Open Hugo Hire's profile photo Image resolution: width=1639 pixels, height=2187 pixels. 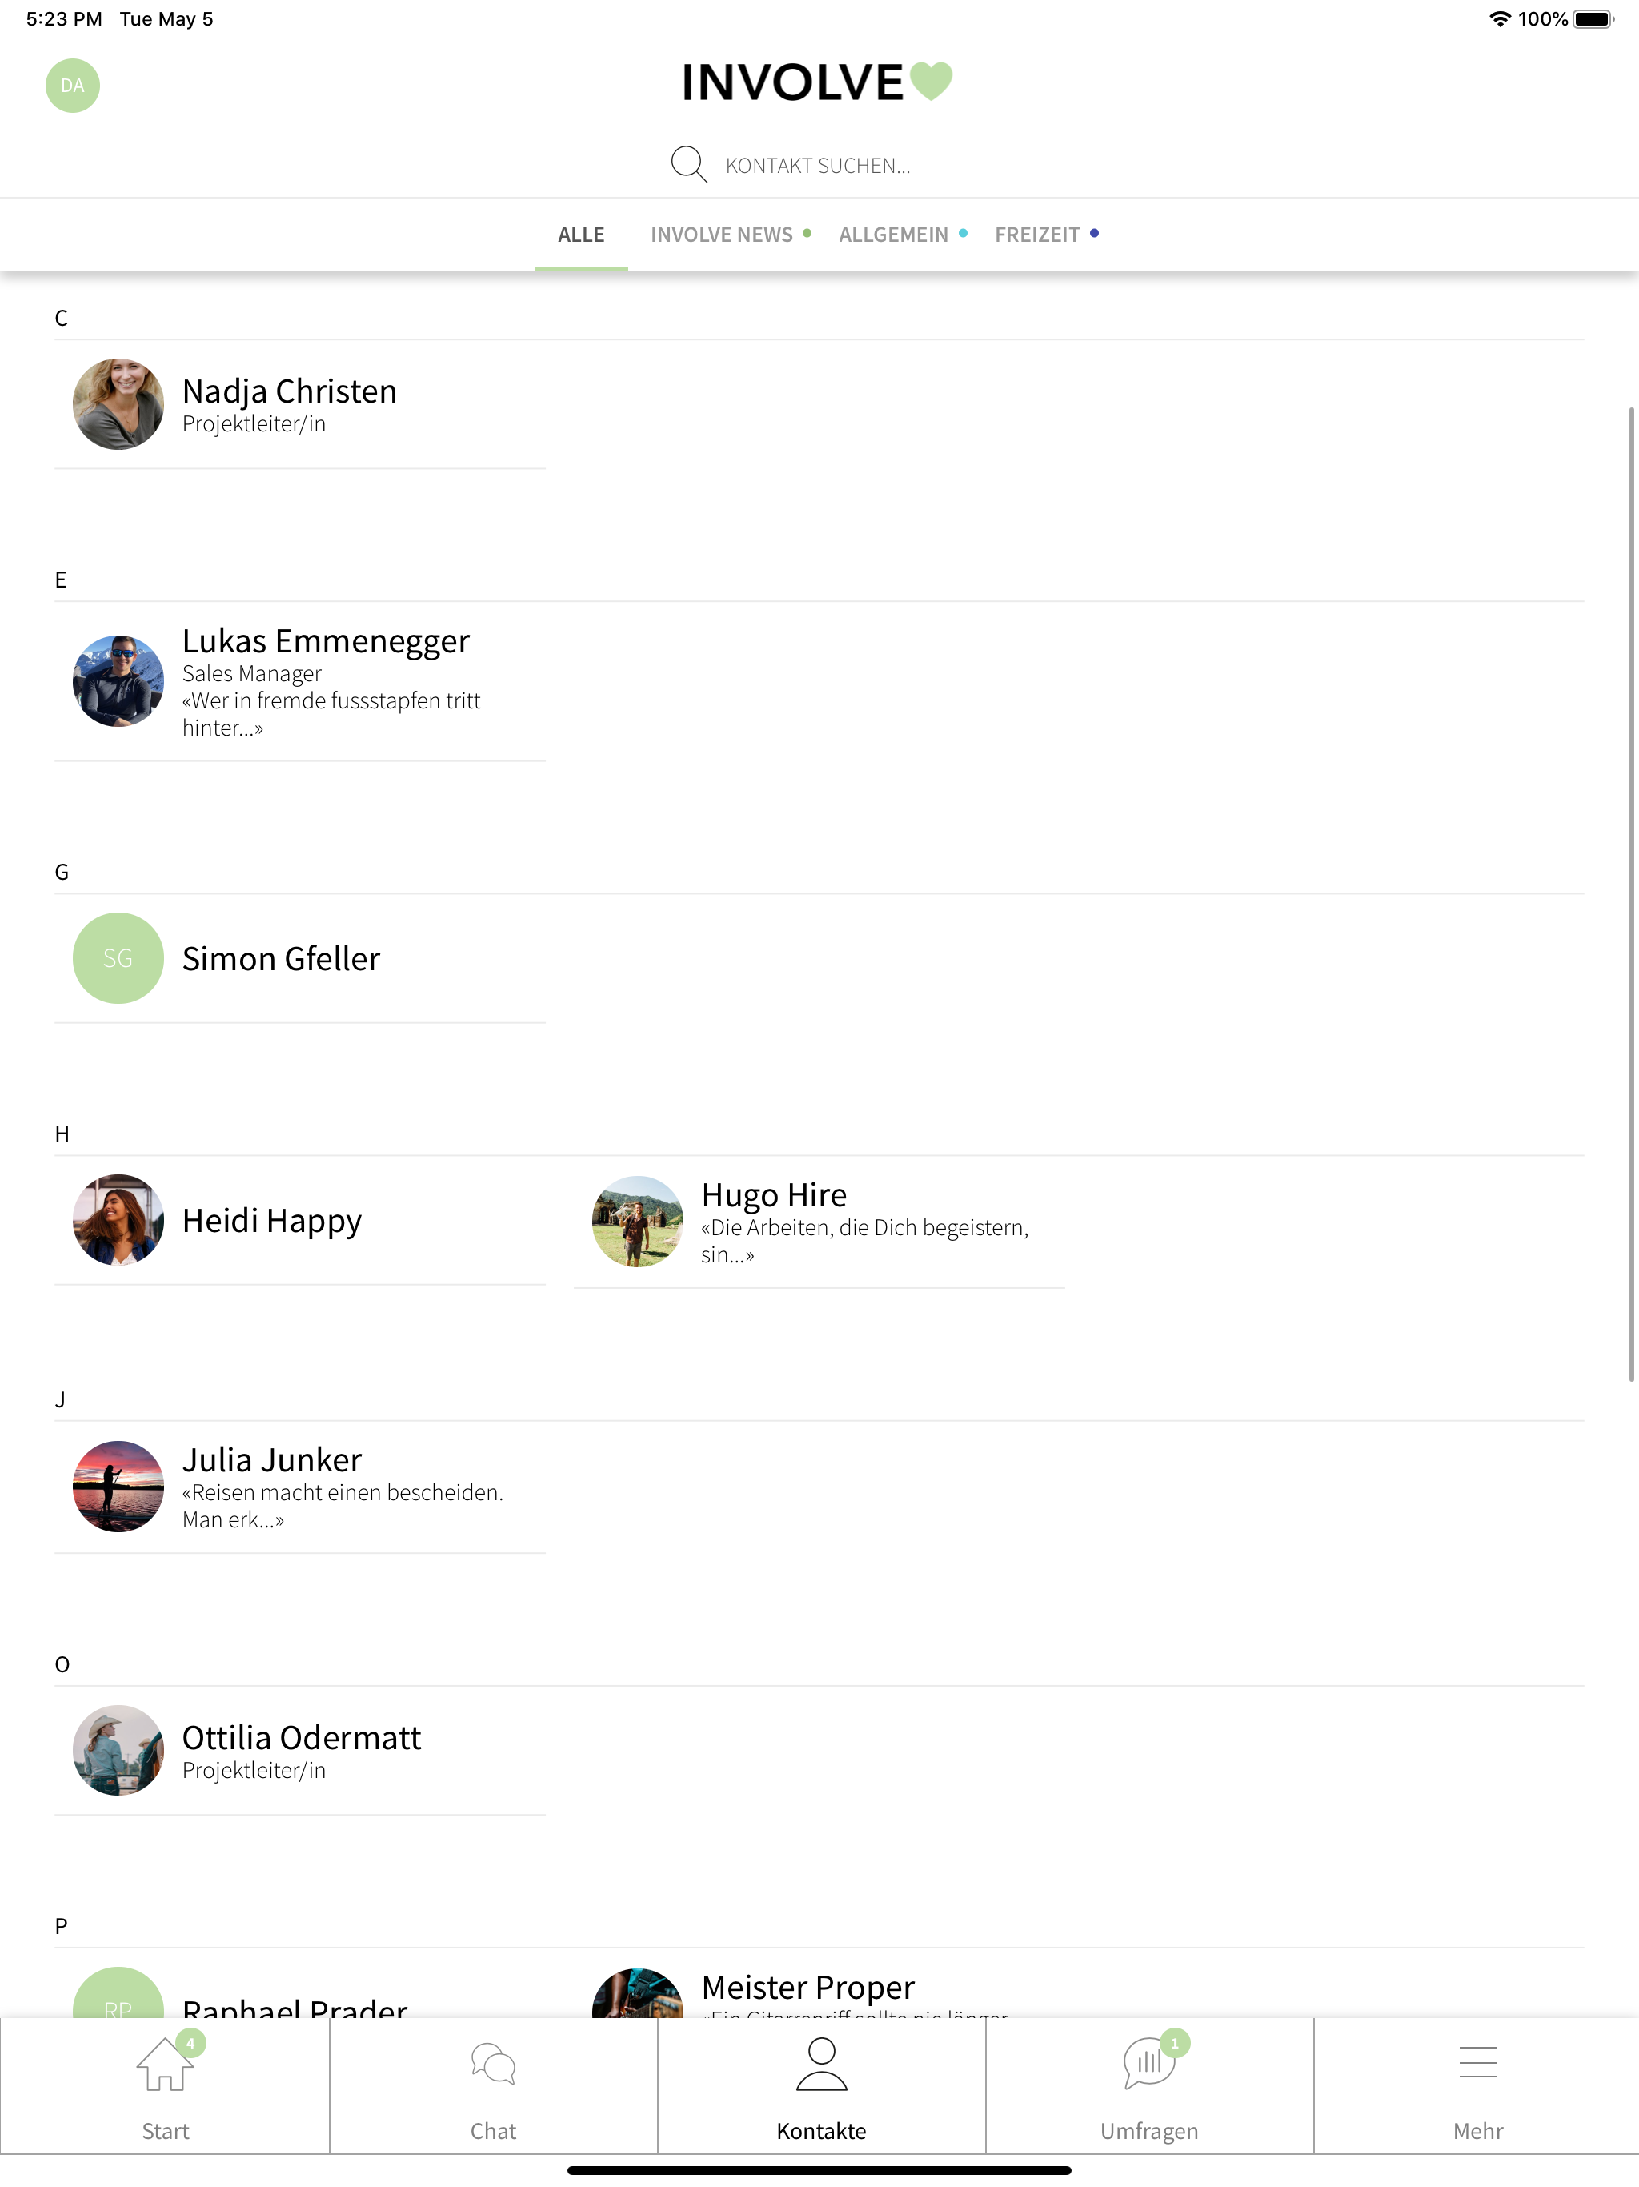636,1221
